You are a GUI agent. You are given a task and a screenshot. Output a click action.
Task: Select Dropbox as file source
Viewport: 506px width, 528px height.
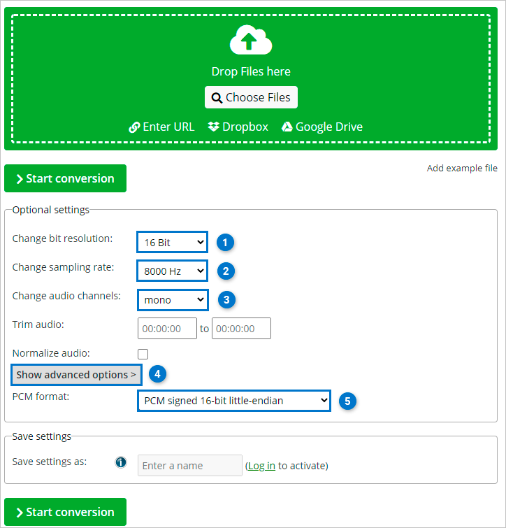click(238, 127)
